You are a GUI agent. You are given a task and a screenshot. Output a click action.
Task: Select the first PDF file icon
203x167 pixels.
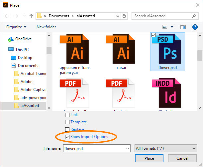click(74, 93)
